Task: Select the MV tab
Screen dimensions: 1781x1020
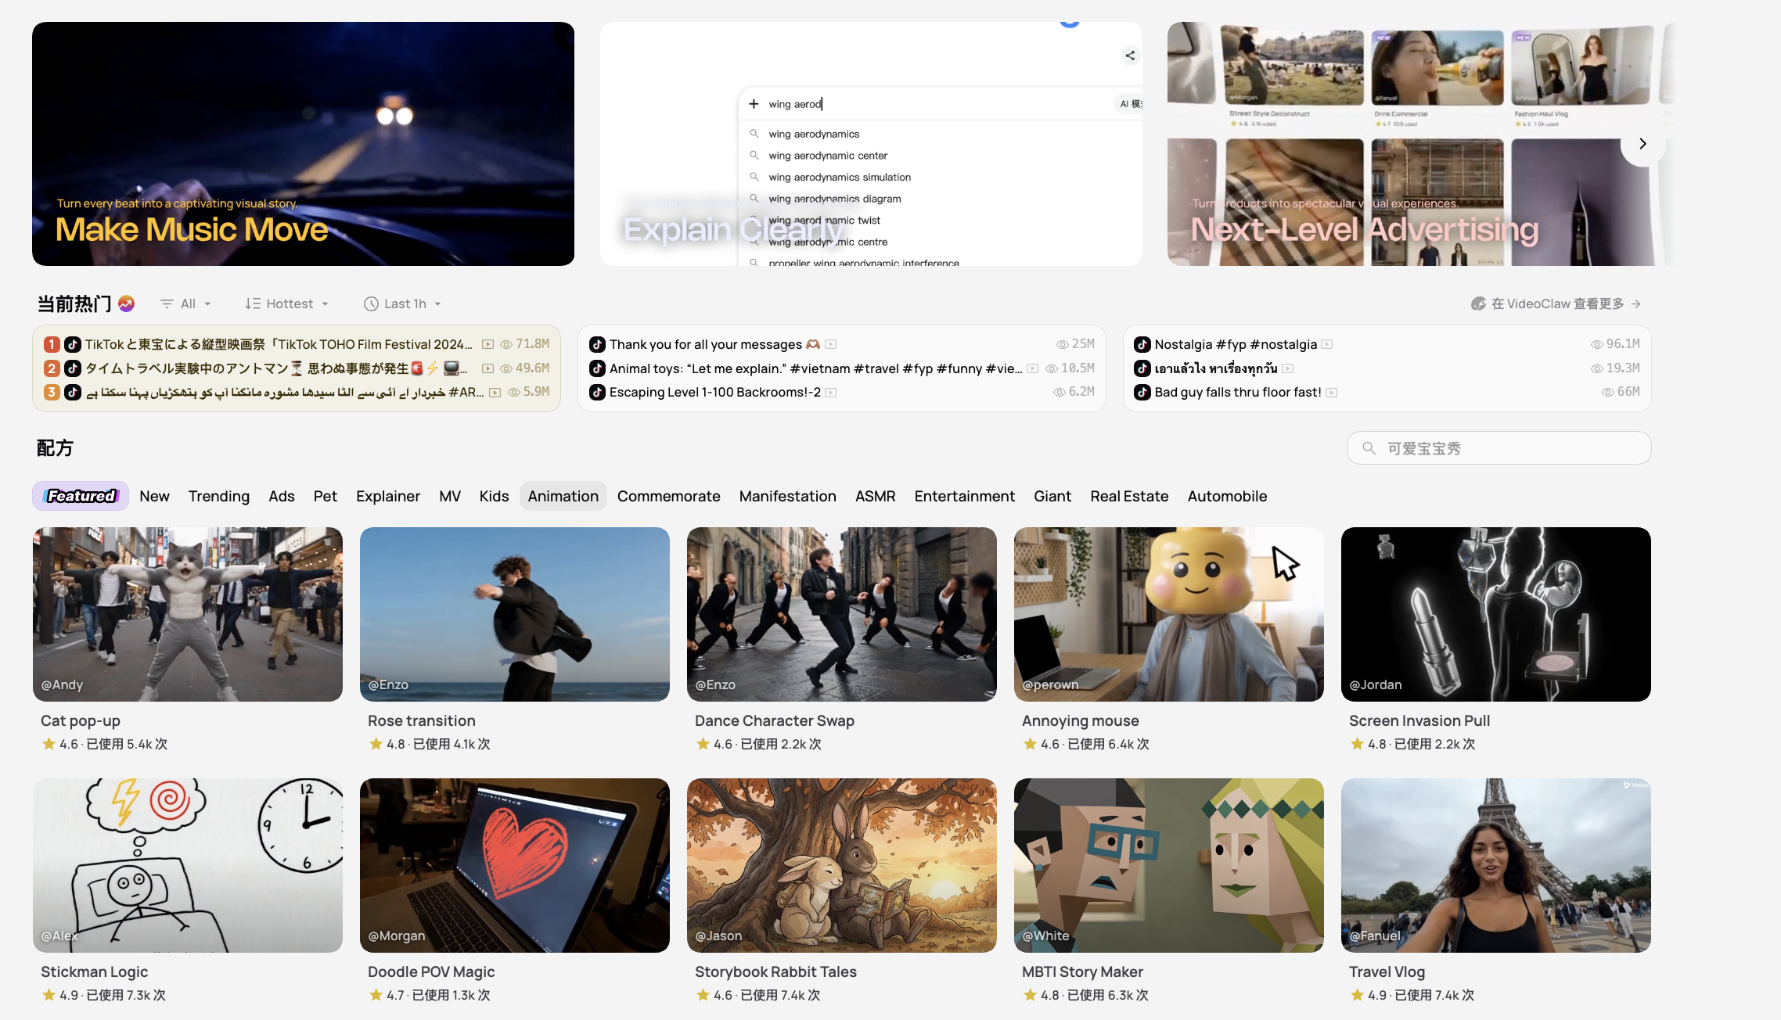Action: [x=450, y=496]
